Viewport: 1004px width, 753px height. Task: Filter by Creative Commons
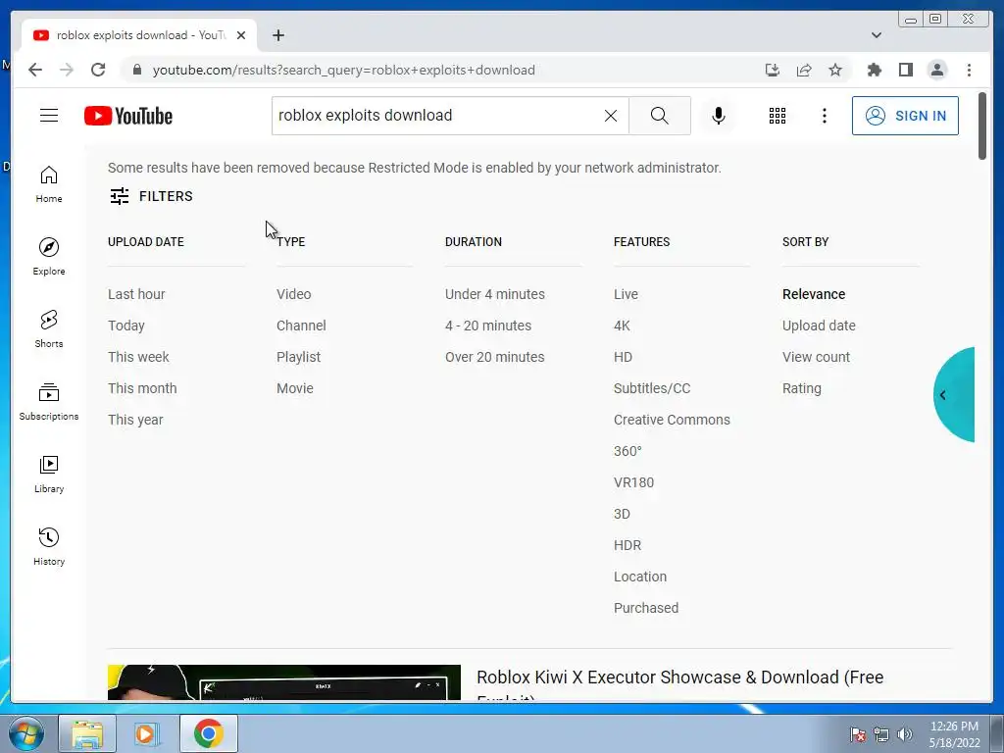(x=672, y=420)
